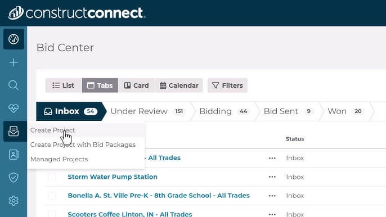Click the shield checkmark sidebar icon
The height and width of the screenshot is (217, 386).
click(14, 178)
